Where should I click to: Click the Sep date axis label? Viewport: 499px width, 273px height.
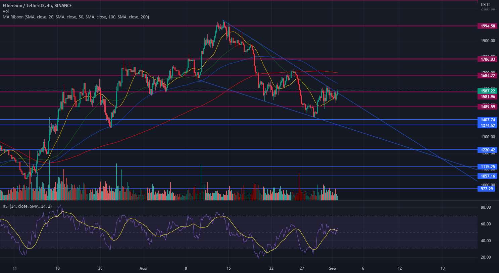333,268
